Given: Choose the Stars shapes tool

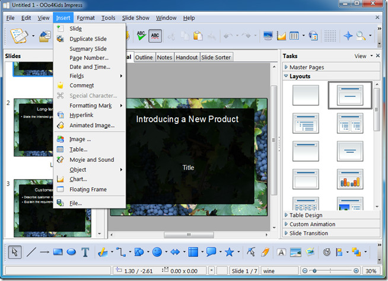Looking at the screenshot, I should coord(230,252).
